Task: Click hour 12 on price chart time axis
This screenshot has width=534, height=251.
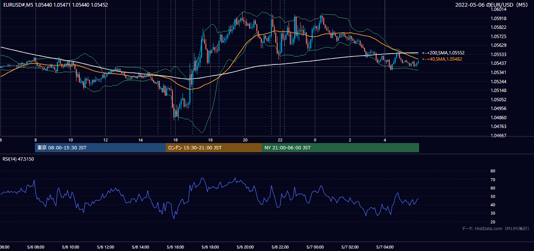Action: coord(106,140)
